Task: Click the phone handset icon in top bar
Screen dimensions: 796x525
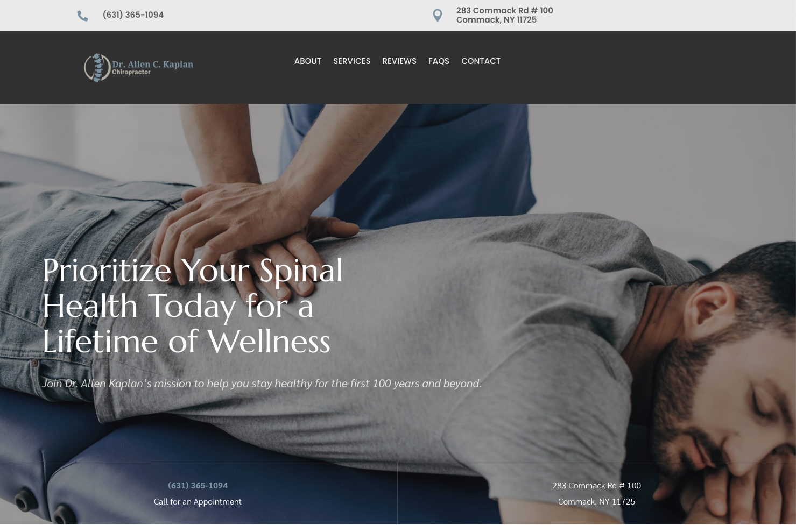Action: coord(82,16)
